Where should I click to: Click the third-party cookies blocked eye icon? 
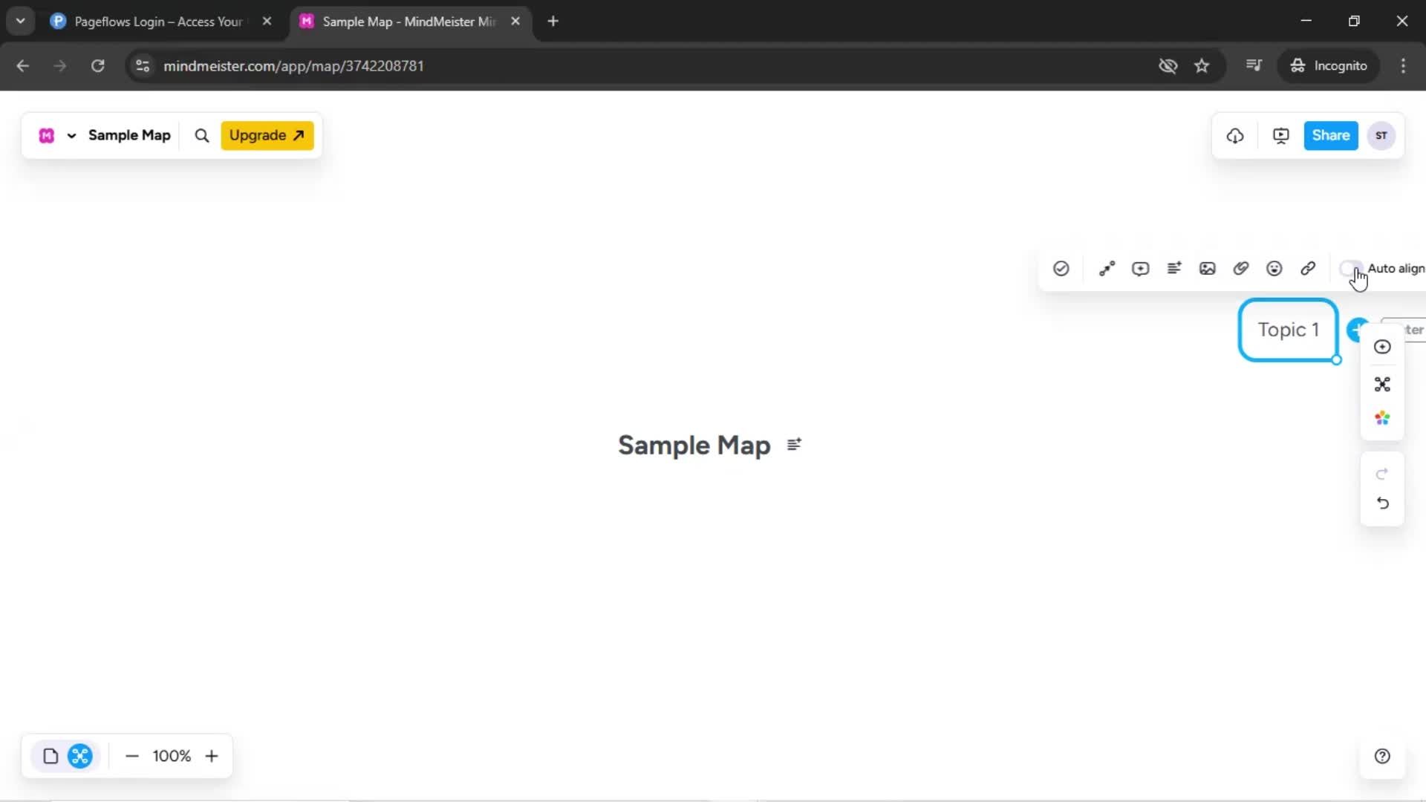pos(1168,66)
